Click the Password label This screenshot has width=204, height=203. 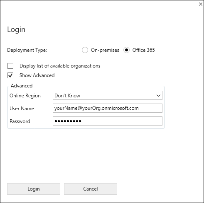tap(20, 121)
